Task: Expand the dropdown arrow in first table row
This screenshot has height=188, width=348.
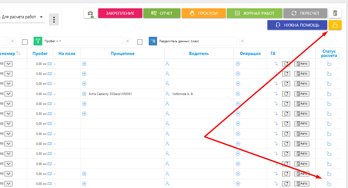Action: click(x=8, y=64)
